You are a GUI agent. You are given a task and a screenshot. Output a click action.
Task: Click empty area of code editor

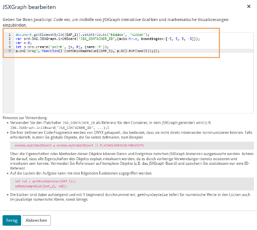[134, 84]
